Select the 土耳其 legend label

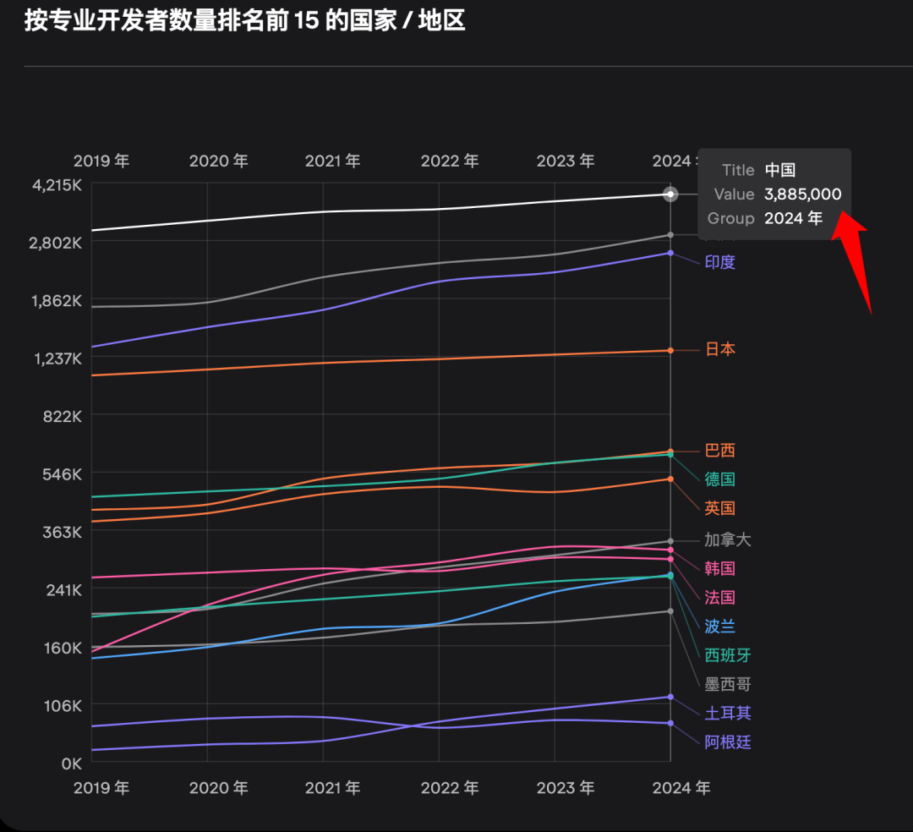point(728,714)
